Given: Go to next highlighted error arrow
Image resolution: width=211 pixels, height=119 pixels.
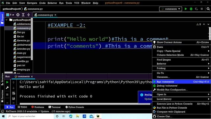Looking at the screenshot, I should click(208, 24).
